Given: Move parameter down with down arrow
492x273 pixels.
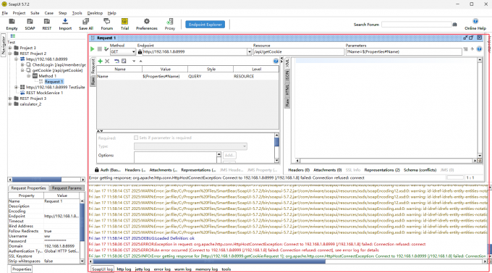Looking at the screenshot, I should (x=134, y=62).
